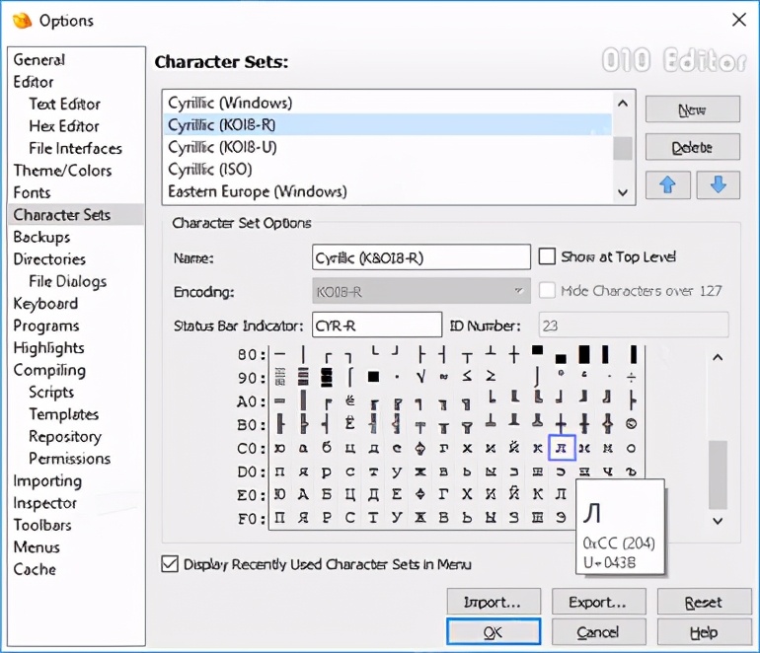Click the division sign at the end of the 90 row
Viewport: 760px width, 653px height.
click(x=631, y=377)
